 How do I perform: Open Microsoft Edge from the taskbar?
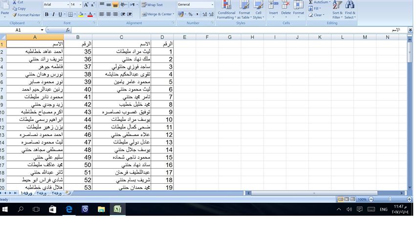pos(69,209)
